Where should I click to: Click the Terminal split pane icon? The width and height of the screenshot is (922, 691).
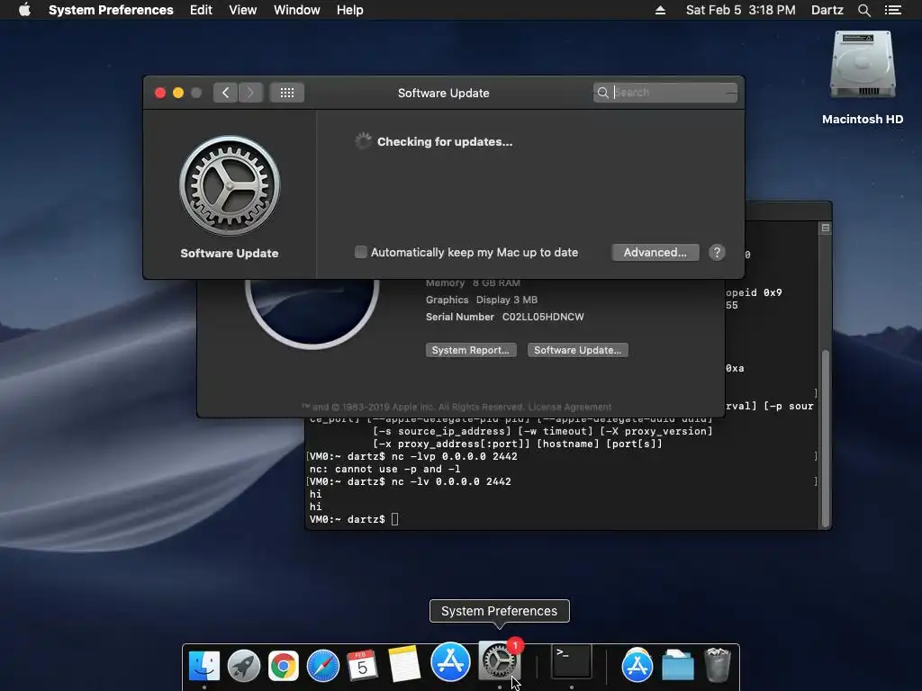tap(826, 228)
